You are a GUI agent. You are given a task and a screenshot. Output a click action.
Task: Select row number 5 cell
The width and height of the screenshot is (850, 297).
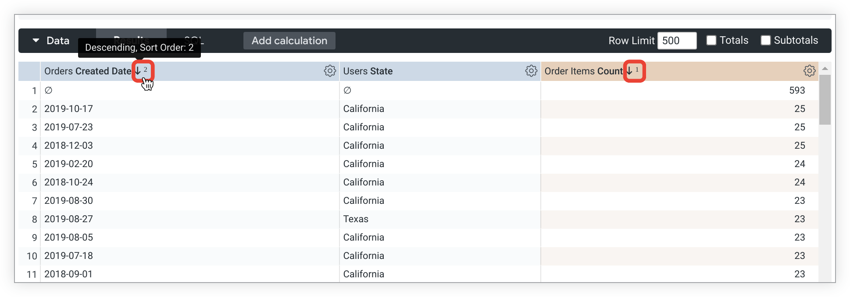(34, 164)
